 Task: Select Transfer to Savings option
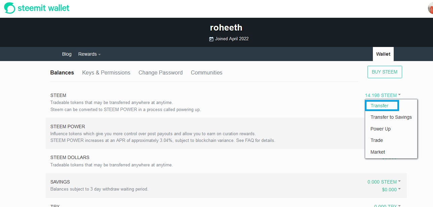[x=391, y=117]
